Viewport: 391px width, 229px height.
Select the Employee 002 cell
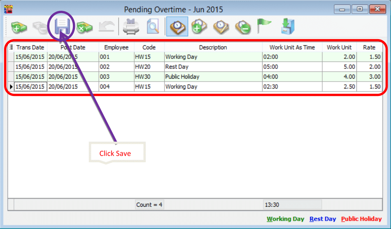coord(116,67)
